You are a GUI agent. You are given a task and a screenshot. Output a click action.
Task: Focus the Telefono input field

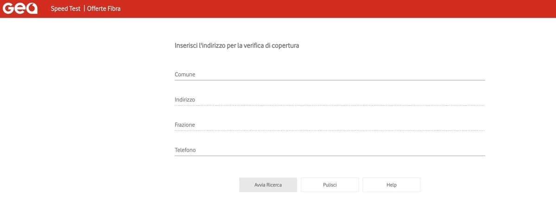click(329, 150)
